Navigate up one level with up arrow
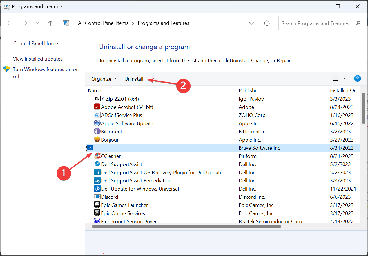368x256 pixels. 50,23
